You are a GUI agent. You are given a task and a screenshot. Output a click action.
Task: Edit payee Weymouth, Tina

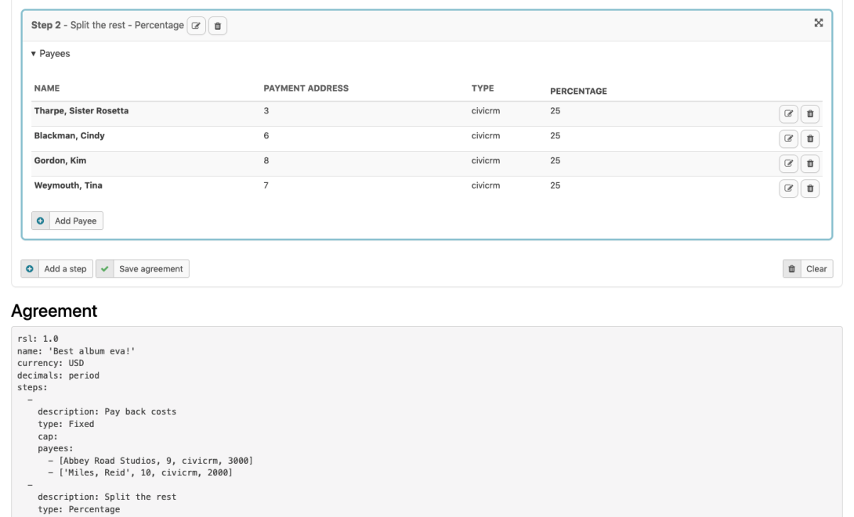tap(789, 188)
